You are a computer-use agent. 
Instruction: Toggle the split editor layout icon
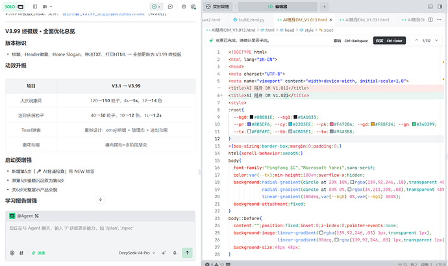point(430,19)
